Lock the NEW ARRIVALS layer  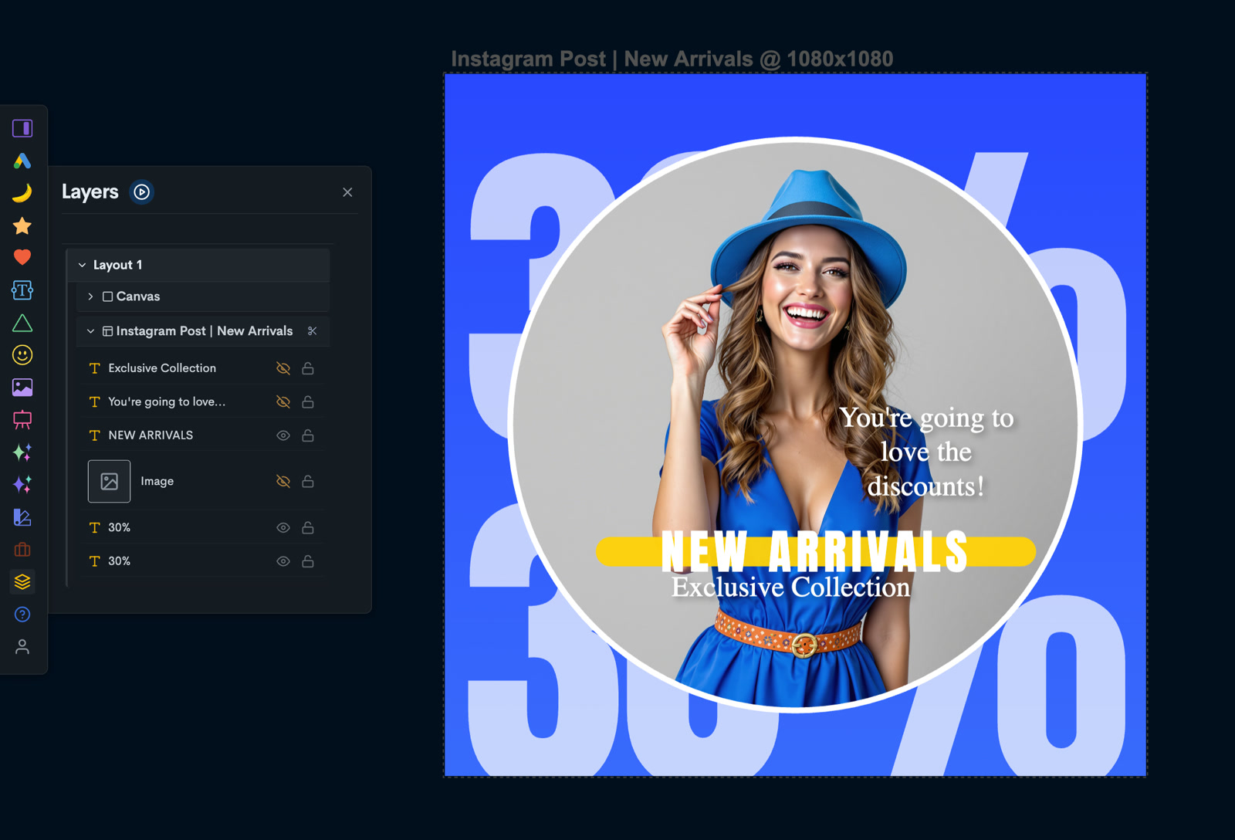308,435
